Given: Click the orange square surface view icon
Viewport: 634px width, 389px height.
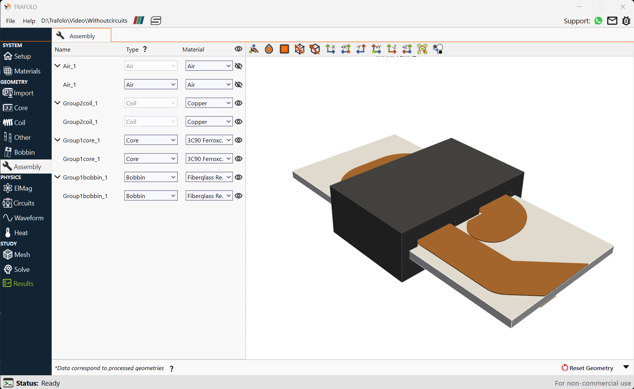Looking at the screenshot, I should click(x=284, y=49).
